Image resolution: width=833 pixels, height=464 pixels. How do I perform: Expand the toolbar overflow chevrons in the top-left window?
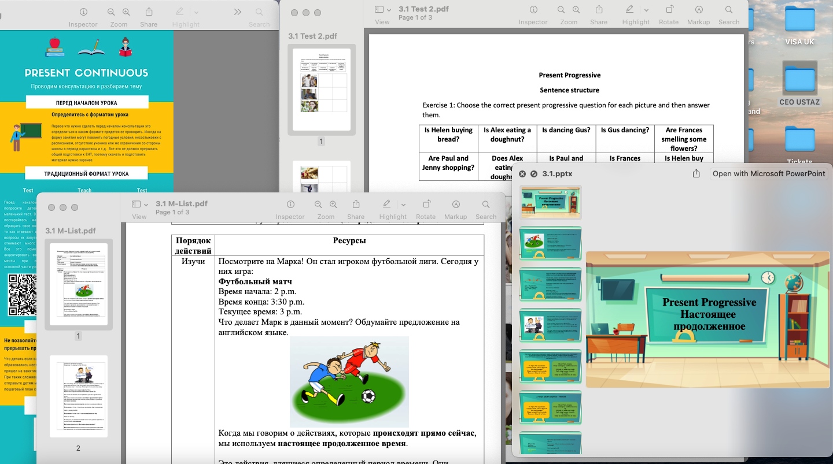237,12
